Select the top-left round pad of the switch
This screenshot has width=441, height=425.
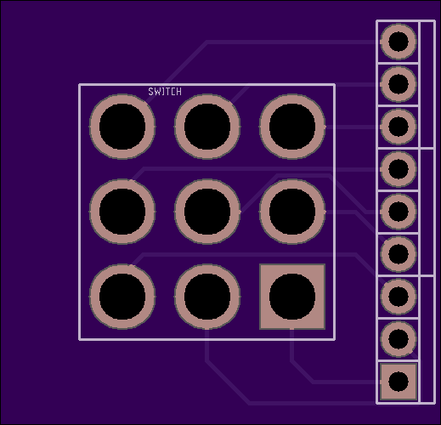coord(122,127)
